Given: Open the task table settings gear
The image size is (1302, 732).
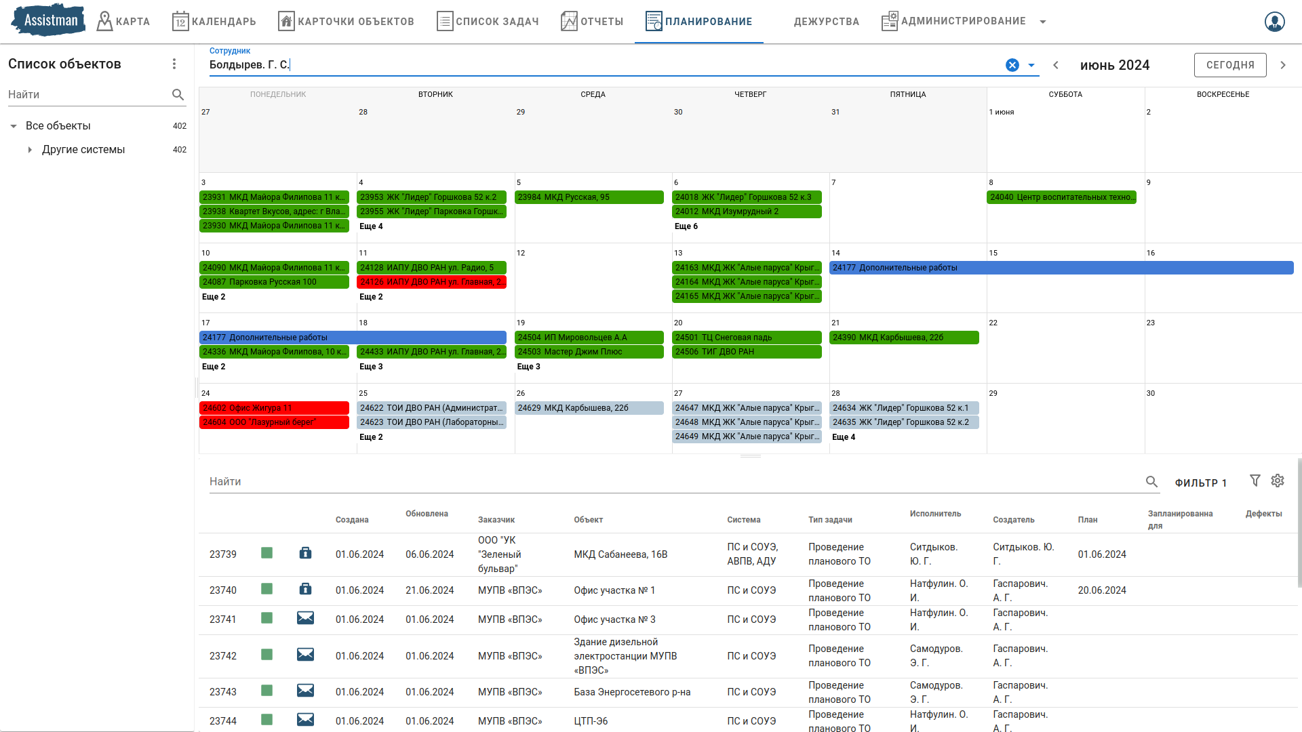Looking at the screenshot, I should 1278,481.
